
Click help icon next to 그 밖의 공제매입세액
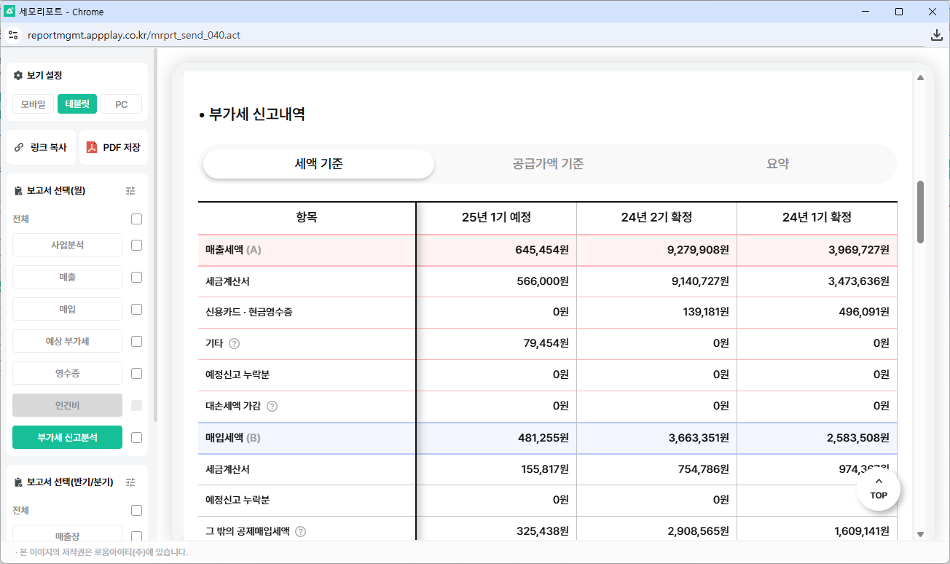coord(300,532)
